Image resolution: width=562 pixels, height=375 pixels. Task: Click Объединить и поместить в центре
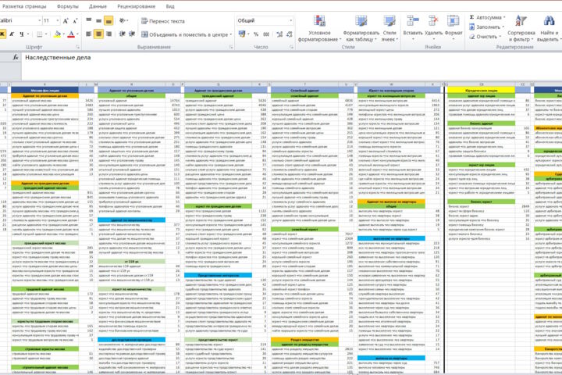185,34
